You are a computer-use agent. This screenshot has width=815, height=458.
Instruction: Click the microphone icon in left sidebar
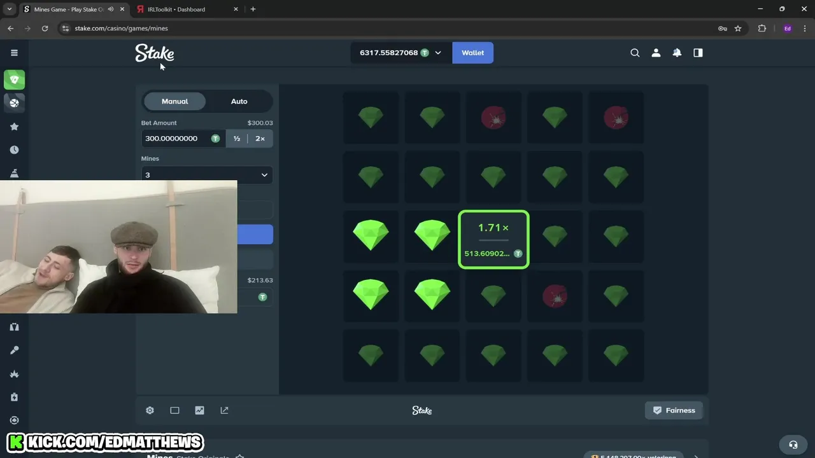click(x=14, y=350)
